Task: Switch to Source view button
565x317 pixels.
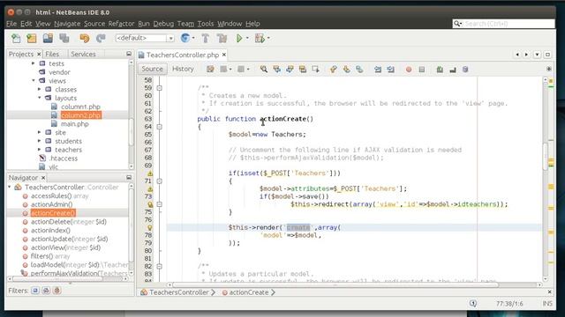Action: click(152, 69)
